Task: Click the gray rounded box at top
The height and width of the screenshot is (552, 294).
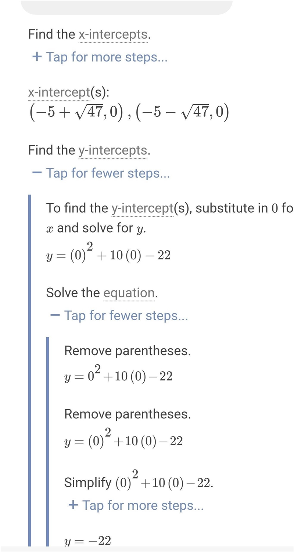Action: click(126, 7)
